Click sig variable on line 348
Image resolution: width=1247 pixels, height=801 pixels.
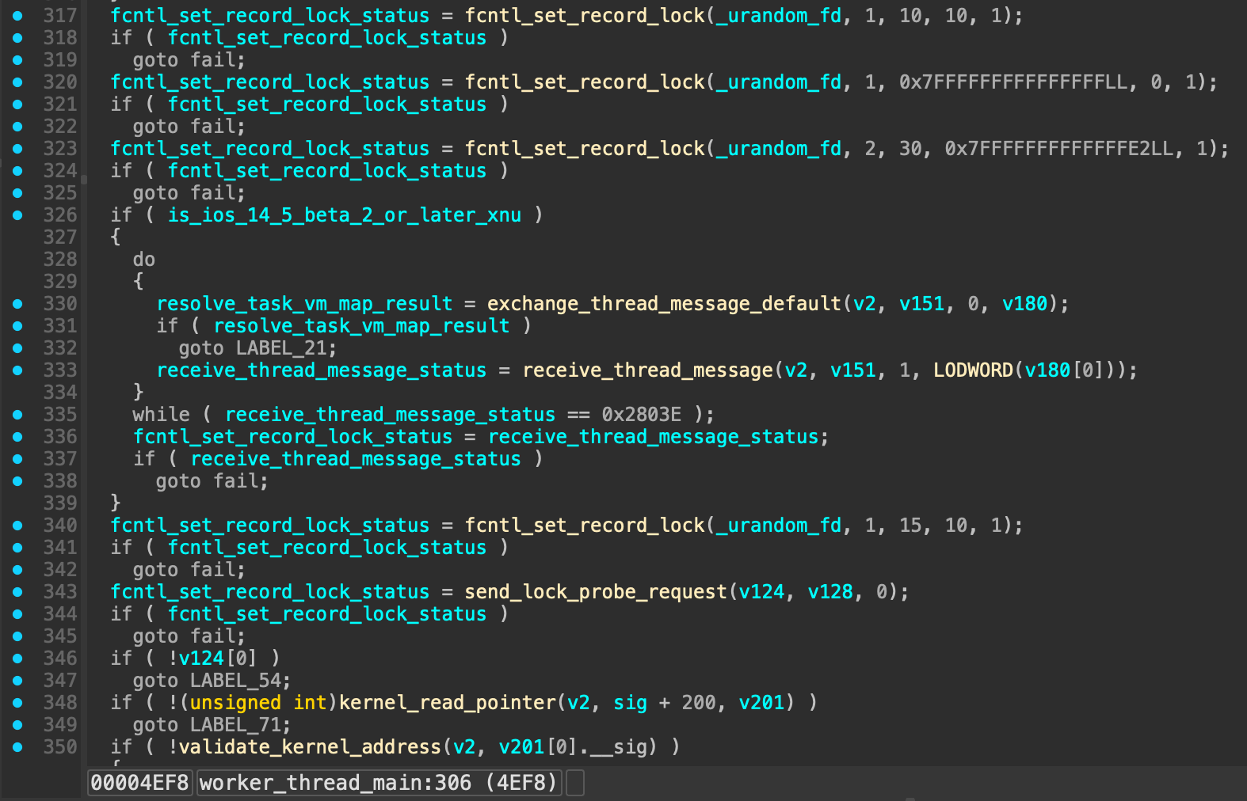630,703
